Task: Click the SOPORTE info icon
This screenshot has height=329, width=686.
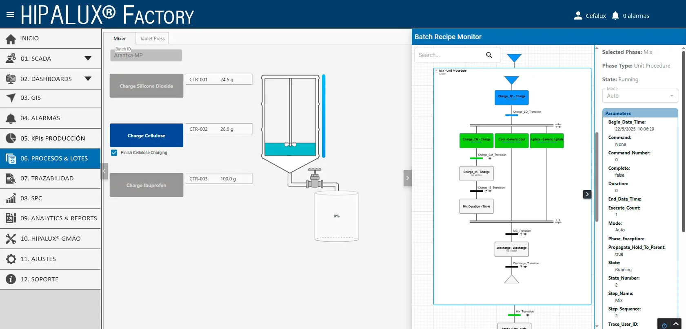Action: [11, 279]
